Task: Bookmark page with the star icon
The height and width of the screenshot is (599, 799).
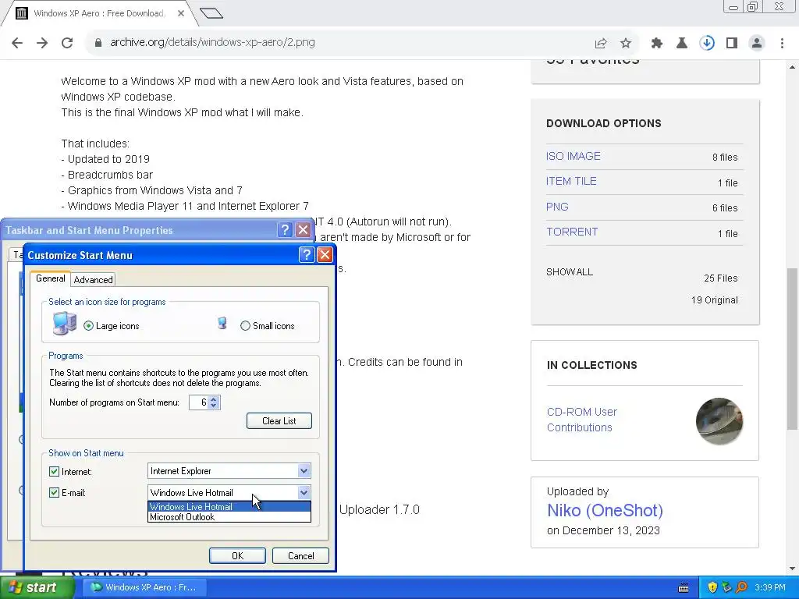Action: (626, 44)
